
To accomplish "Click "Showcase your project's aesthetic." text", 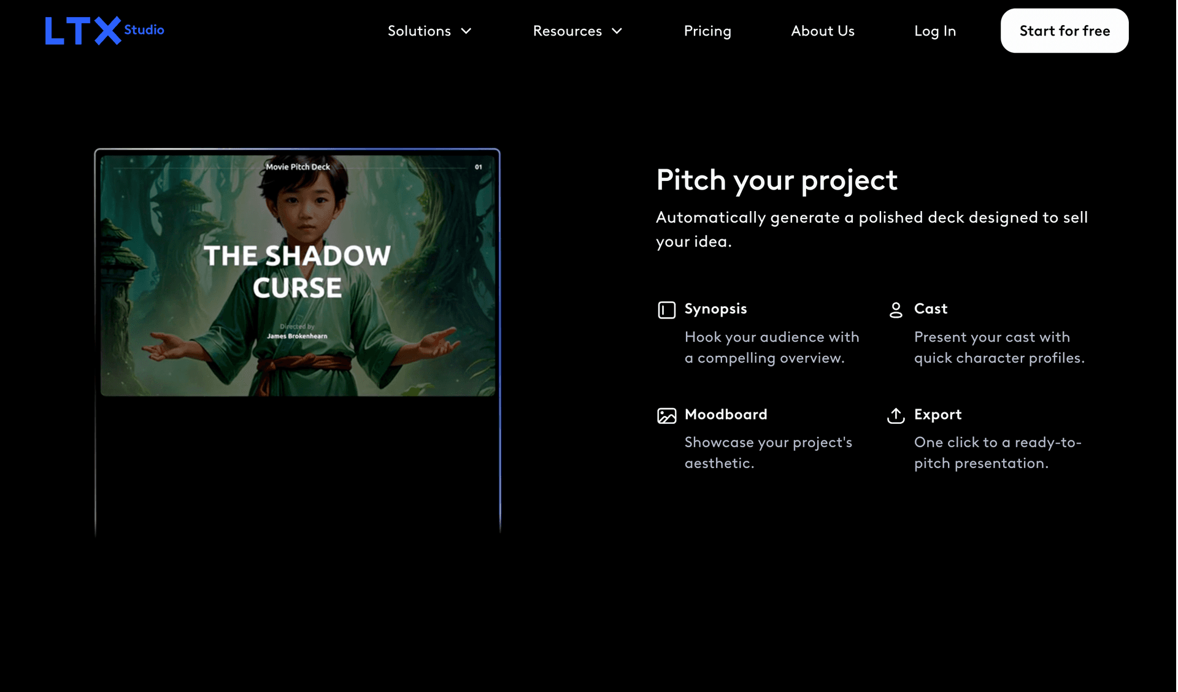I will [x=768, y=453].
